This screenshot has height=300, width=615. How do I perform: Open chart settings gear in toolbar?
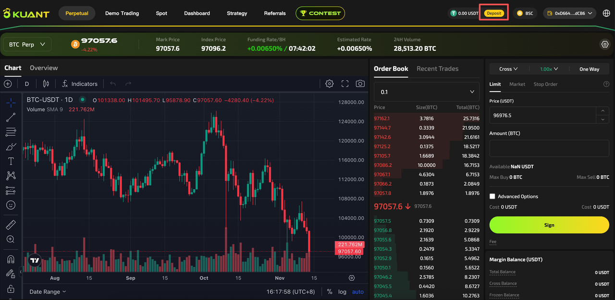[x=329, y=83]
